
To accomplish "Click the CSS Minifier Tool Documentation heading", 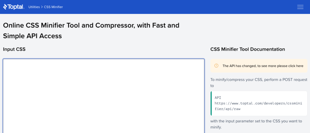I will click(x=248, y=49).
